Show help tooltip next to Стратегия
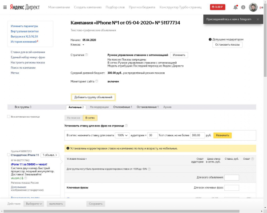The height and width of the screenshot is (213, 267). tap(86, 55)
